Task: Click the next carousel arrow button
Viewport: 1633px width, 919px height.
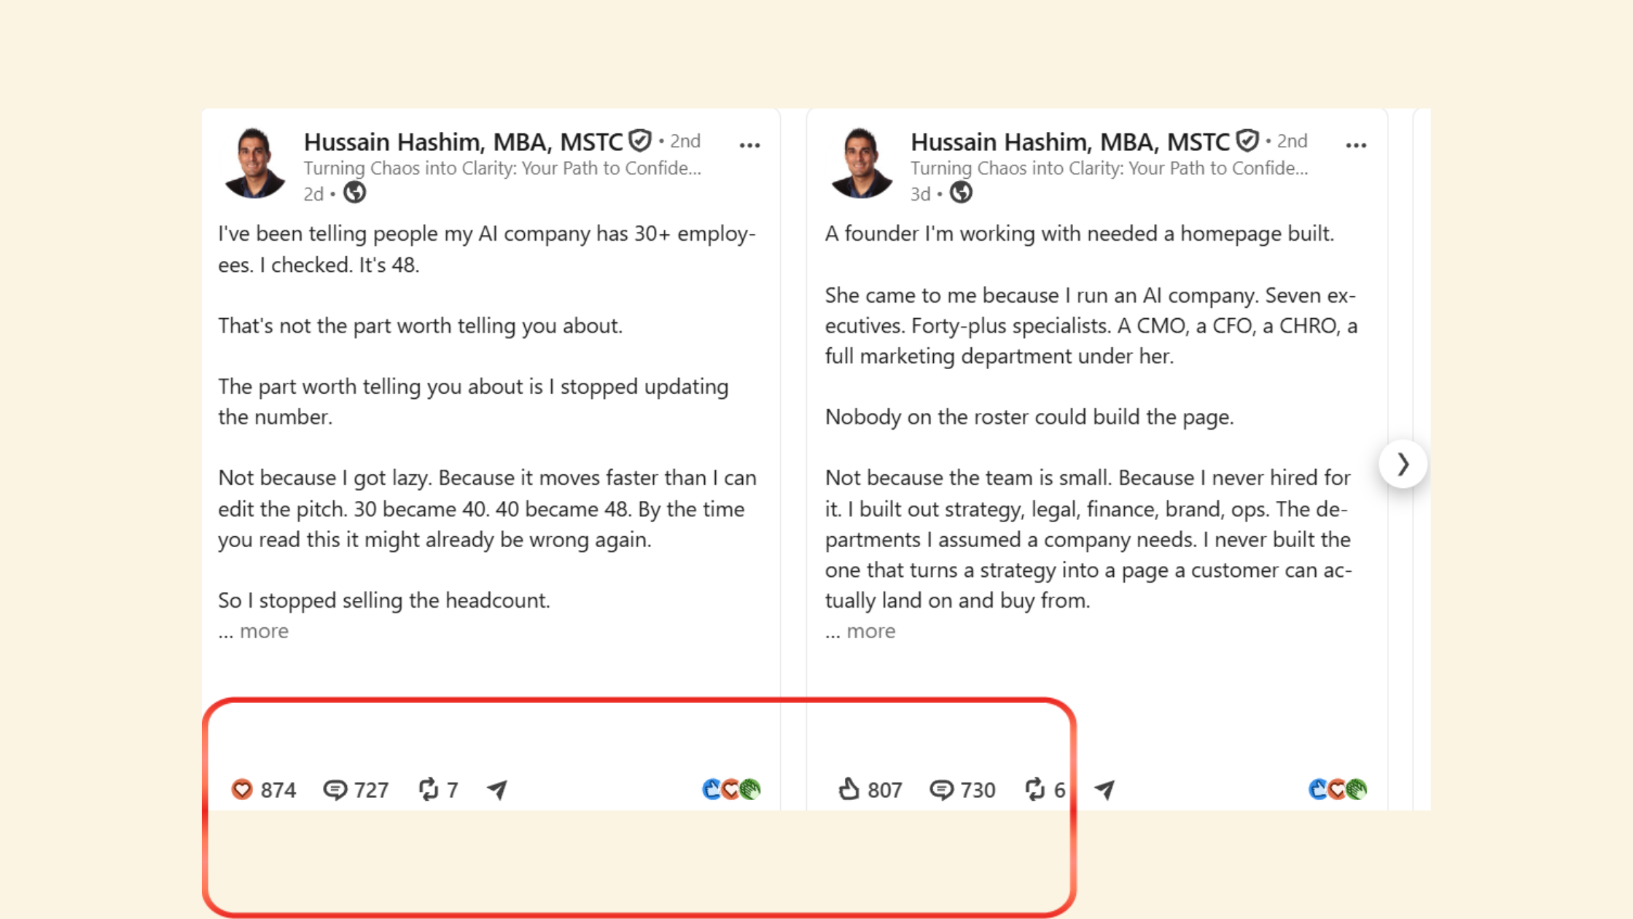Action: [1403, 464]
